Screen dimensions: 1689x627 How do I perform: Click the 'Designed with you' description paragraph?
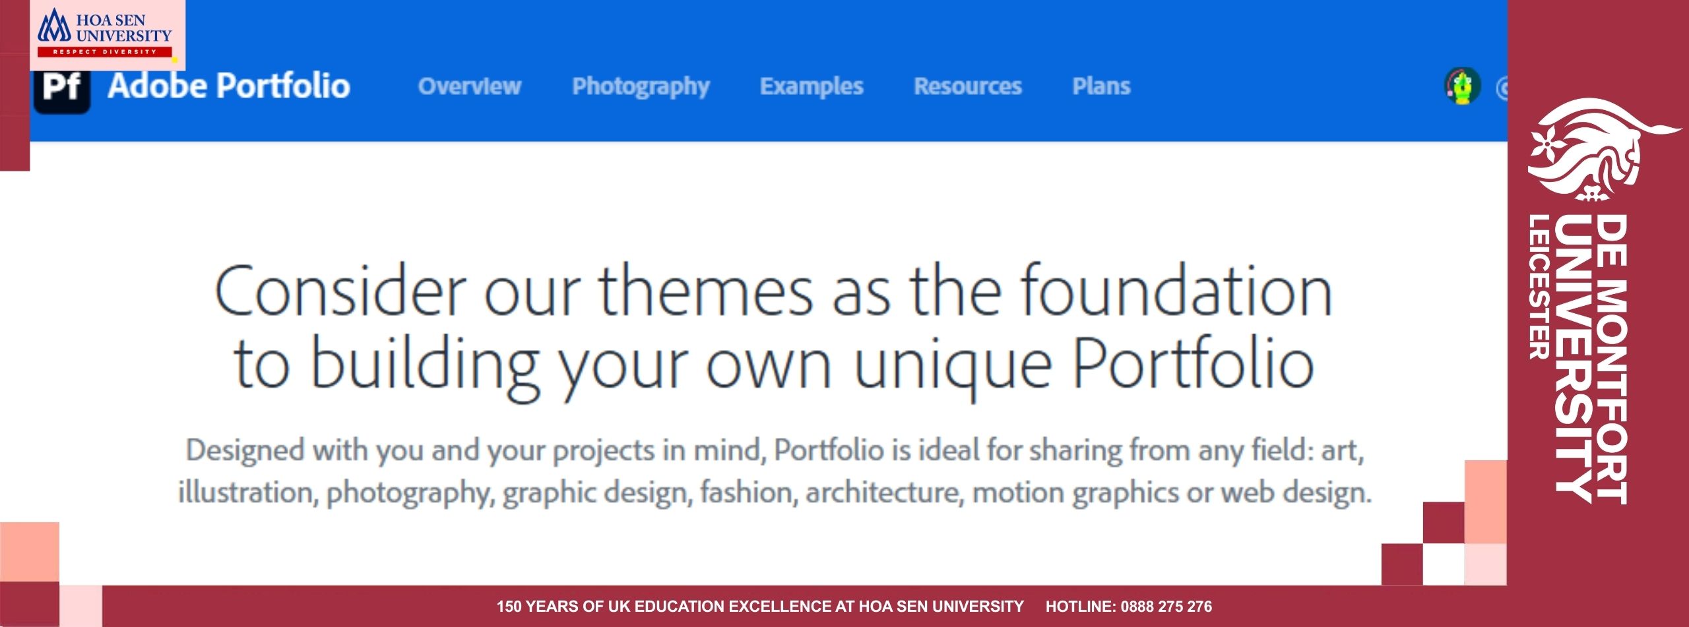pos(775,471)
